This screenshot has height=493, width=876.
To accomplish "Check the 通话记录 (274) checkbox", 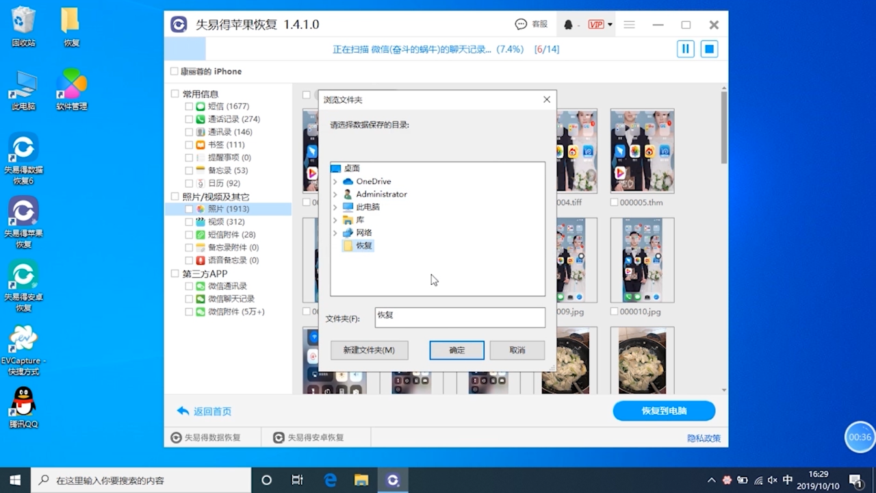I will point(189,119).
